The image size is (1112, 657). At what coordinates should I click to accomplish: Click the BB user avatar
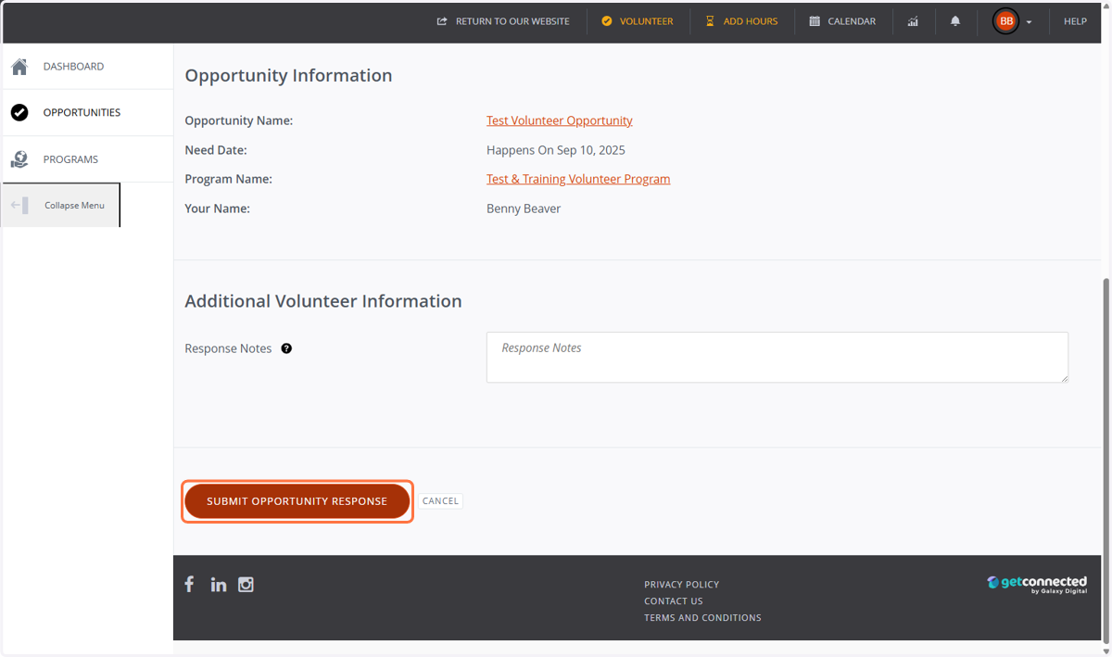click(1005, 20)
